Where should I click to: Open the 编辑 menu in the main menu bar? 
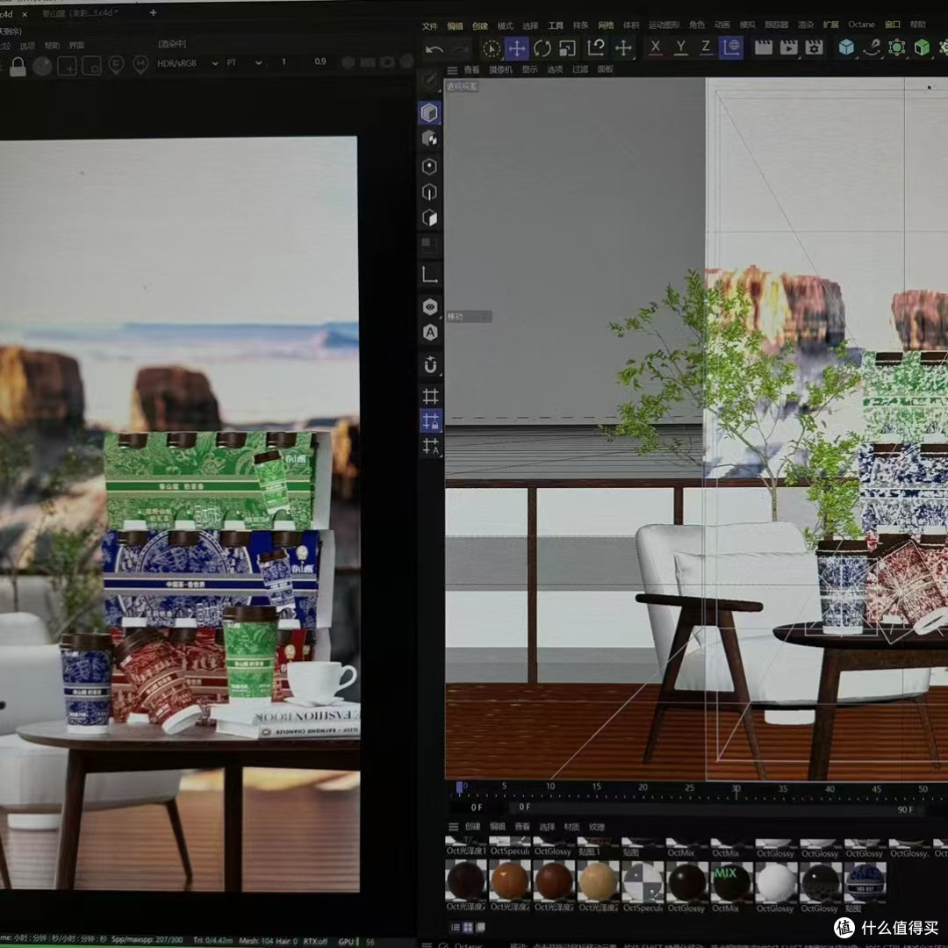point(455,25)
